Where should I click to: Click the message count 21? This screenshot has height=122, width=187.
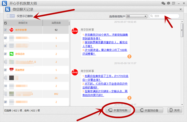56,78
